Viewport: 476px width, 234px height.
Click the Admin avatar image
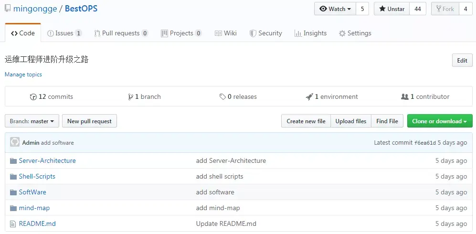[15, 142]
